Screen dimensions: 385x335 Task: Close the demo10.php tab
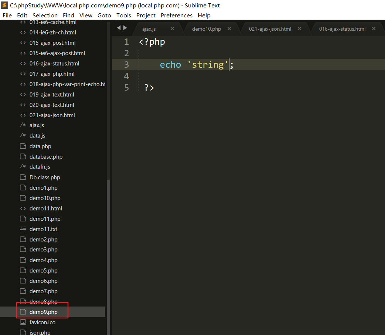pos(229,29)
